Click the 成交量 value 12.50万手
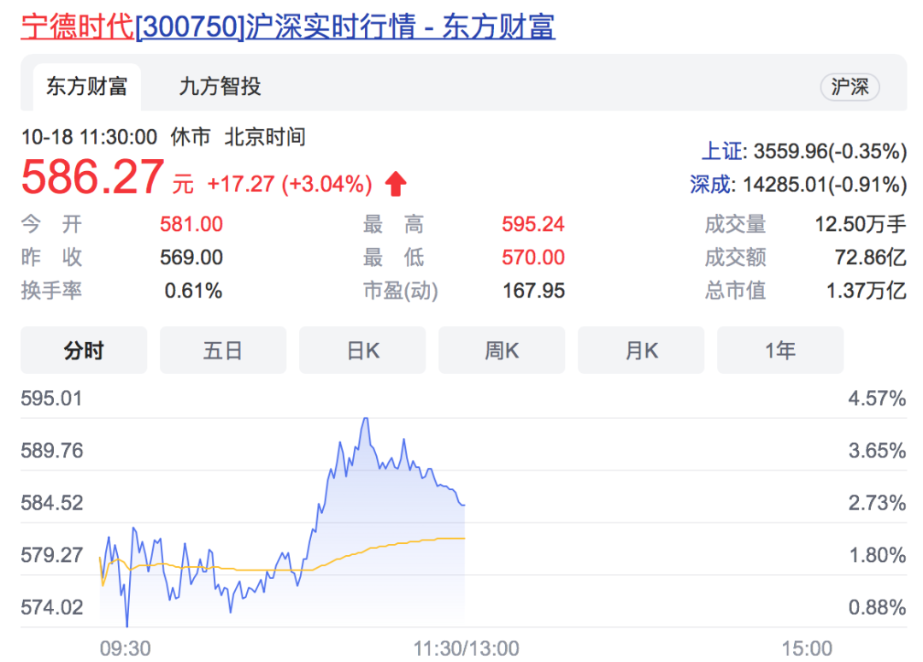This screenshot has height=662, width=923. tap(860, 224)
